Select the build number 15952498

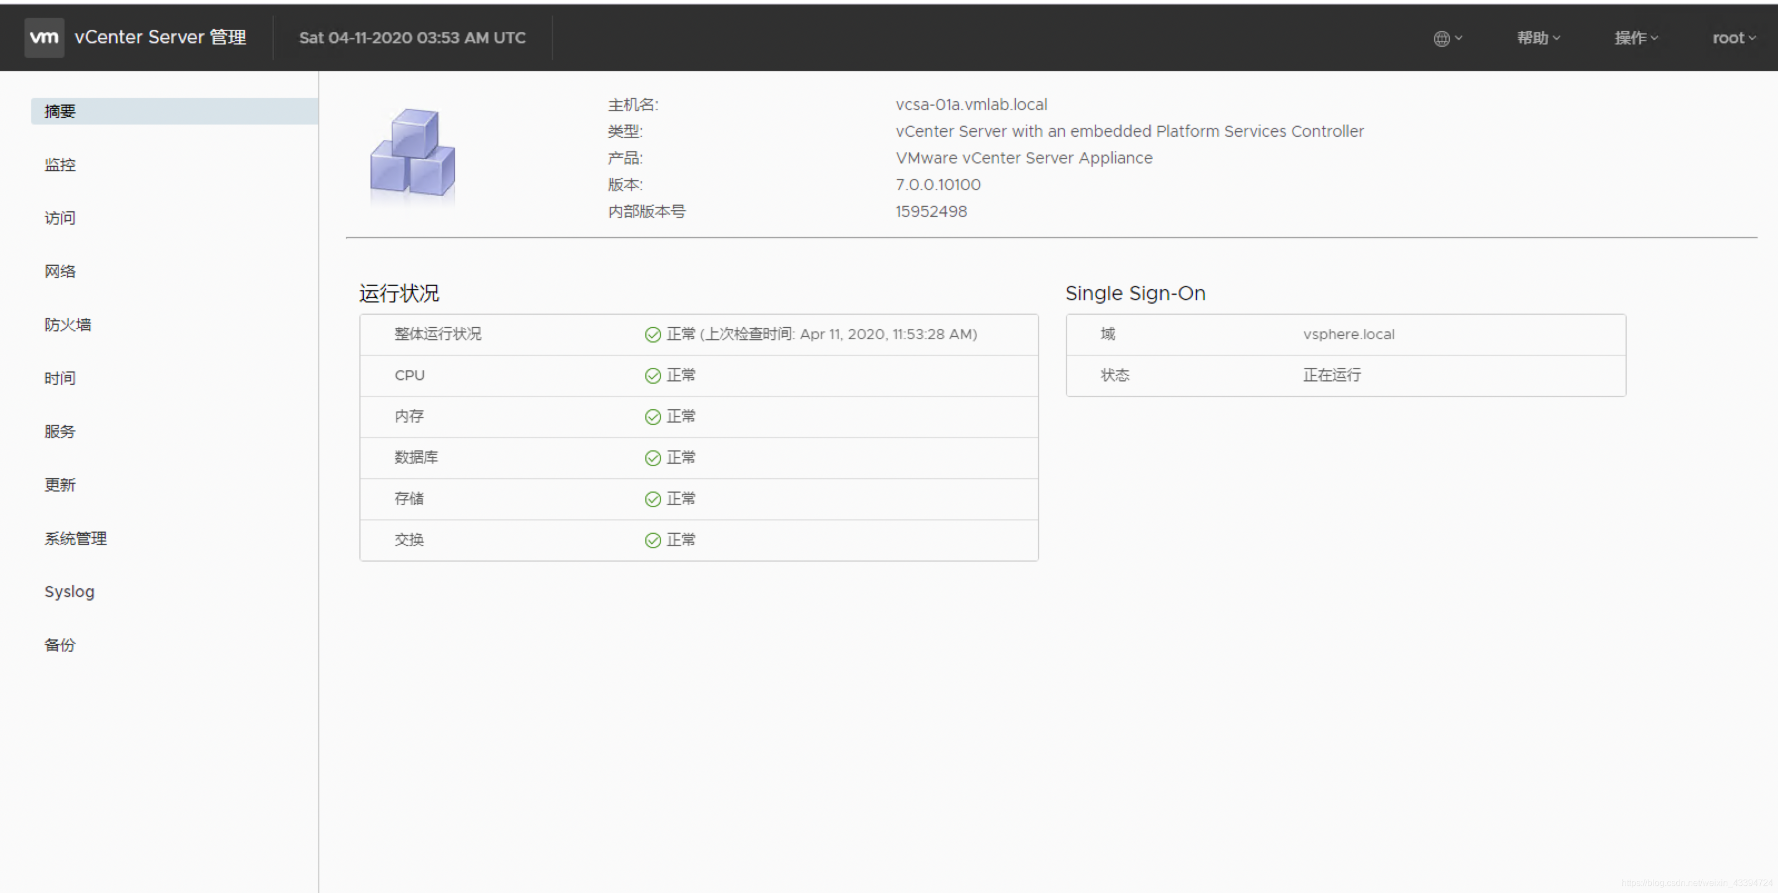[x=931, y=211]
